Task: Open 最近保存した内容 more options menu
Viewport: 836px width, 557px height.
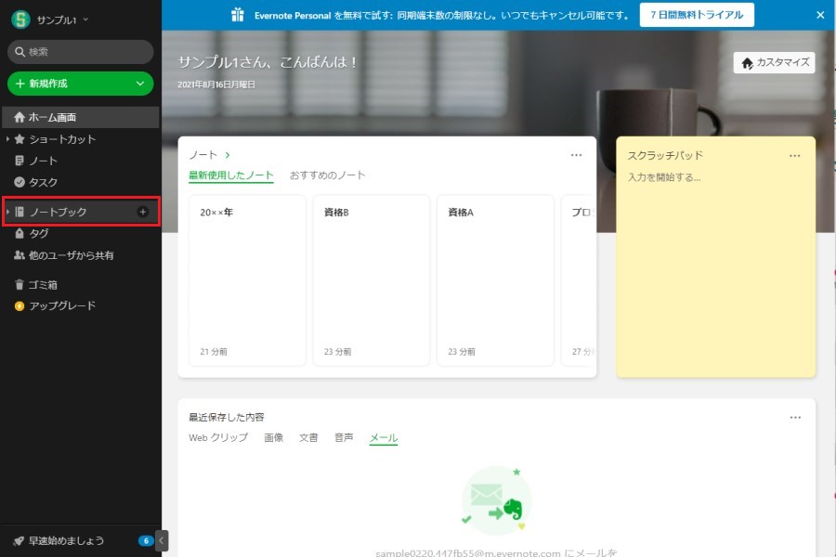Action: tap(795, 418)
